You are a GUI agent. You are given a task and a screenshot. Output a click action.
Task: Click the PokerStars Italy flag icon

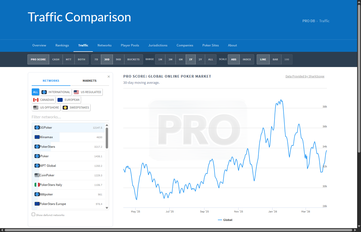37,185
